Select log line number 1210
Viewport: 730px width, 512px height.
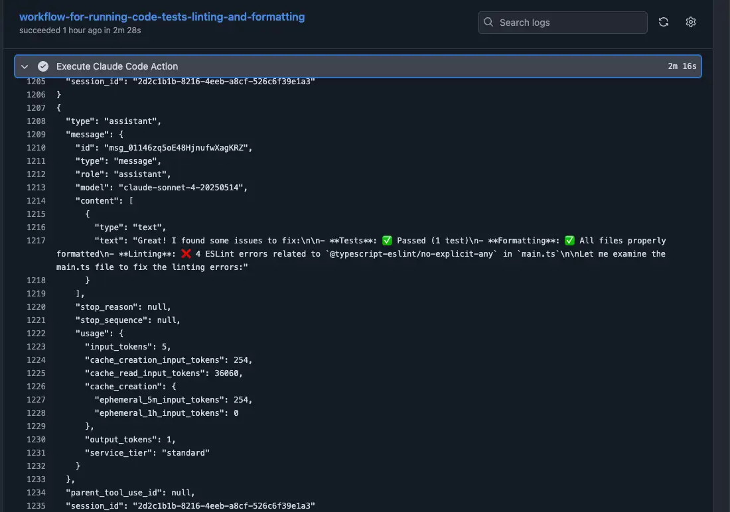36,147
